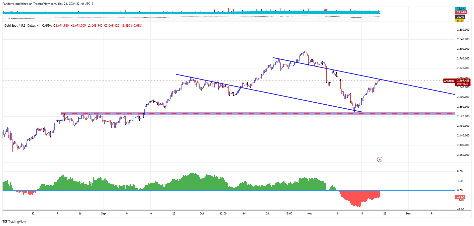Click the 2,600.000 price axis label

[463, 97]
